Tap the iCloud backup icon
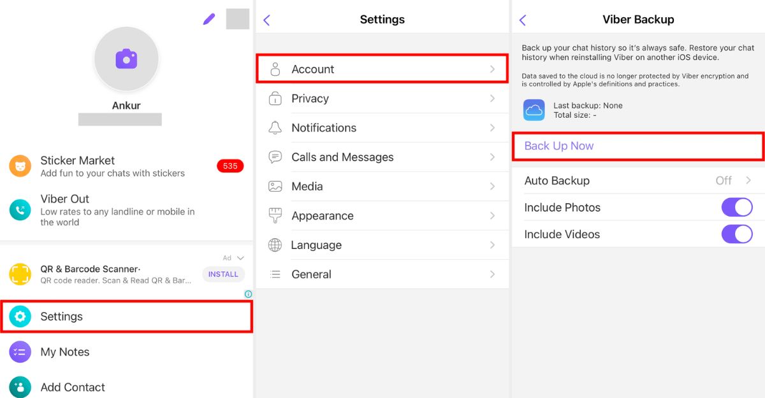The image size is (765, 398). pos(534,110)
